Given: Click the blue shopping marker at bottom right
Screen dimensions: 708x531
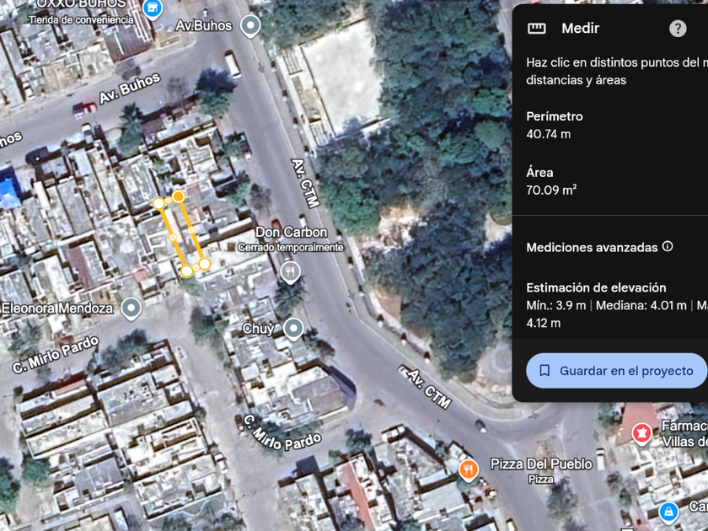Looking at the screenshot, I should 668,512.
